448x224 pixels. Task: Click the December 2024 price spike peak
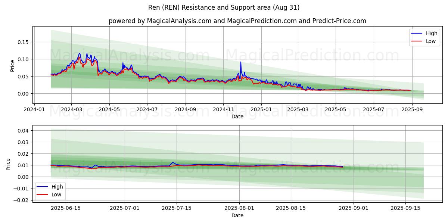241,62
